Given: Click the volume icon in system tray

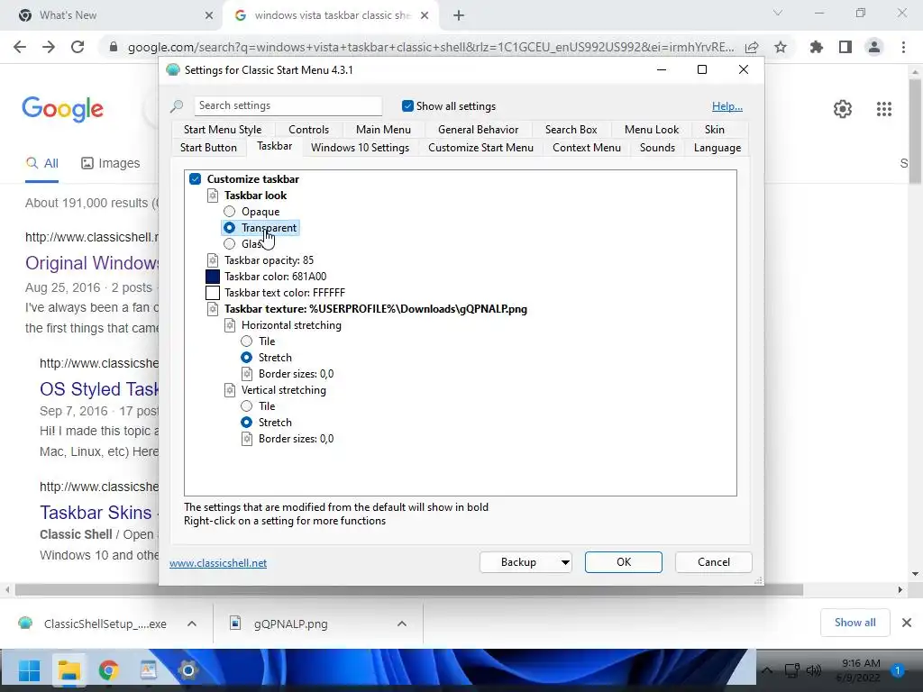Looking at the screenshot, I should tap(814, 670).
